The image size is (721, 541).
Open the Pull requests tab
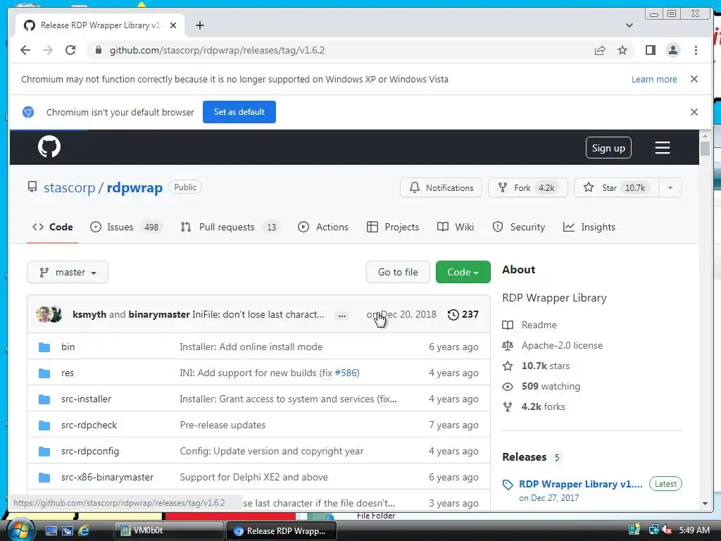click(x=230, y=227)
